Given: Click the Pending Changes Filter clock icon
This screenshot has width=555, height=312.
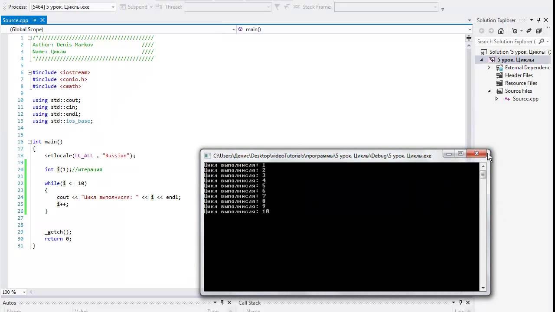Looking at the screenshot, I should coord(515,31).
